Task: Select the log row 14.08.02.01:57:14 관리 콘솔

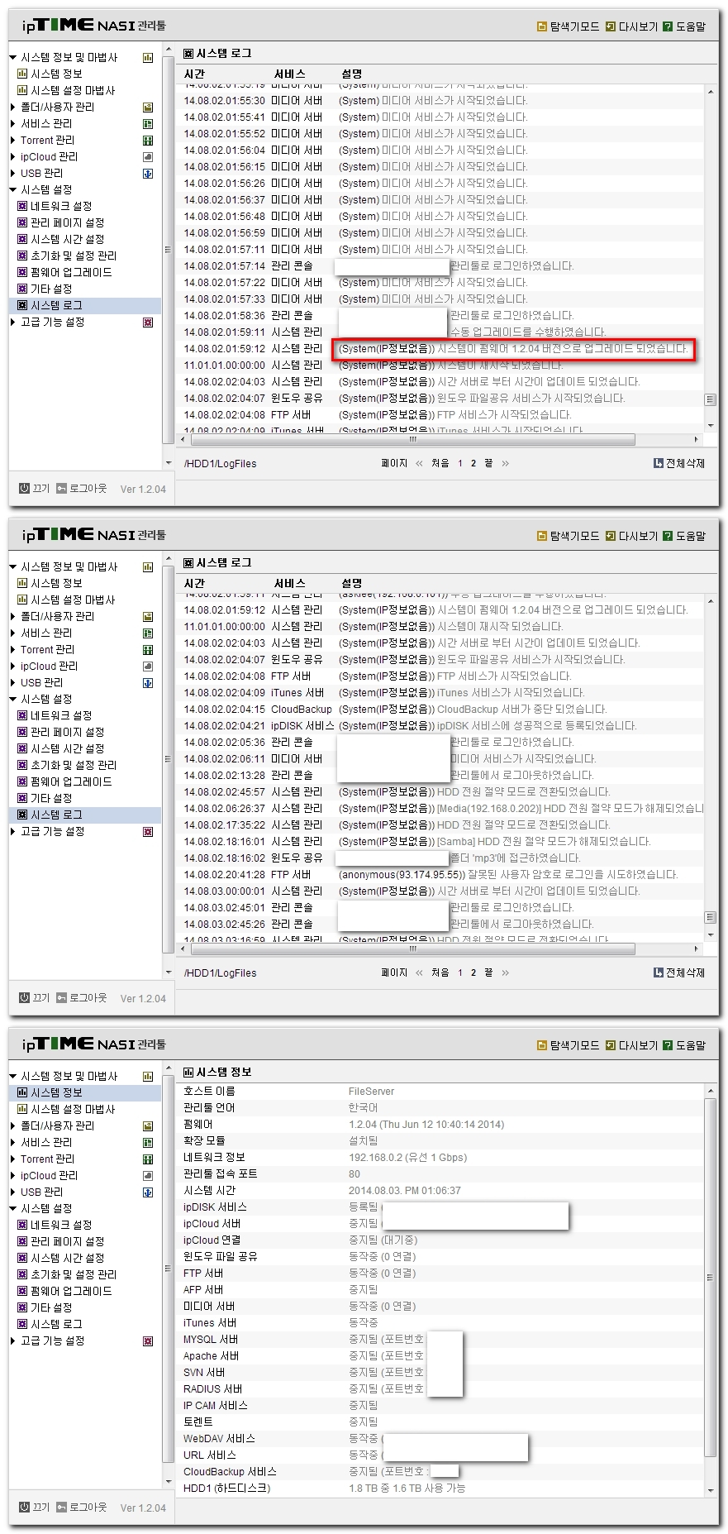Action: click(441, 265)
